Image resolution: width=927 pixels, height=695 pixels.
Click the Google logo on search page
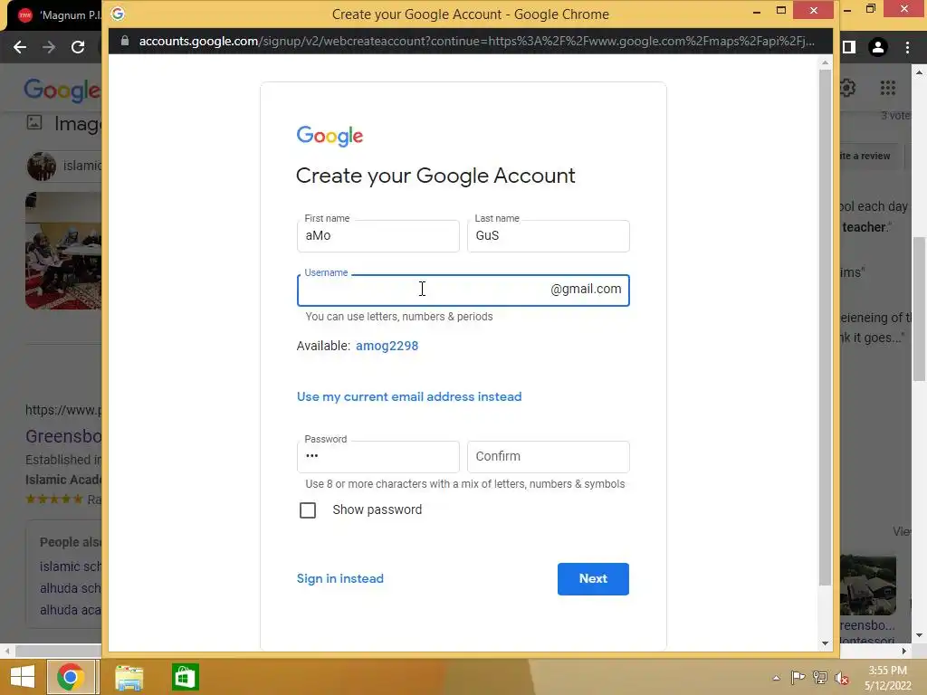(x=62, y=90)
